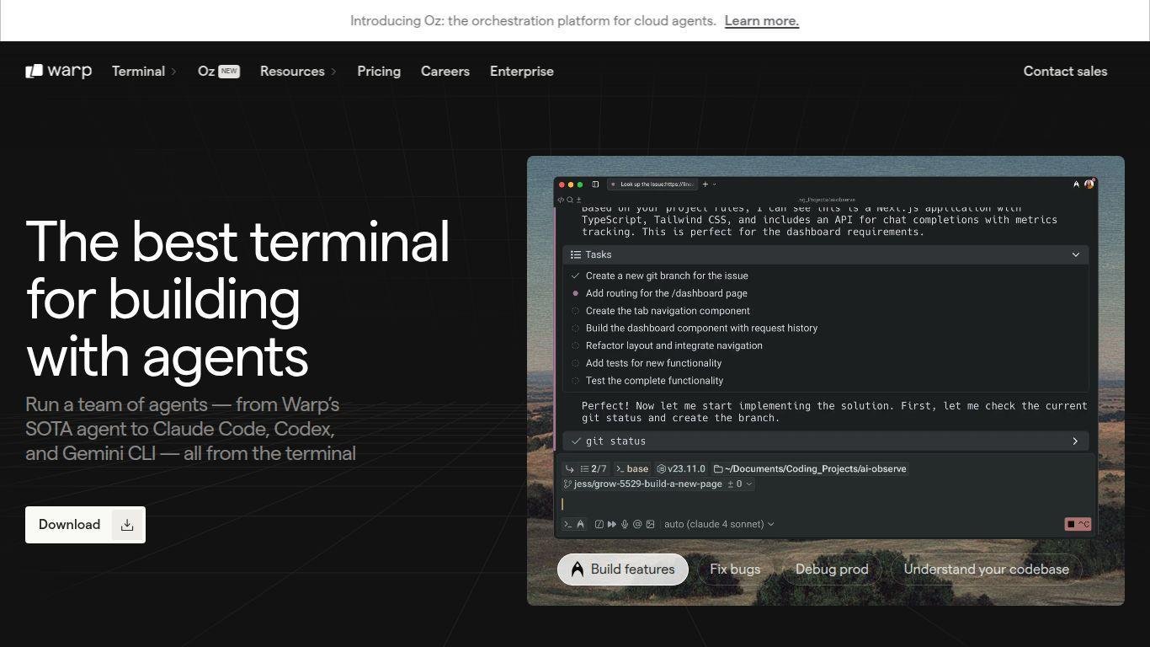Image resolution: width=1150 pixels, height=647 pixels.
Task: Click the Download button
Action: (x=85, y=525)
